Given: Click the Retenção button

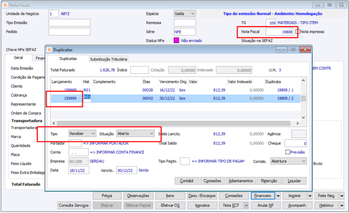Looking at the screenshot, I should click(x=269, y=181).
